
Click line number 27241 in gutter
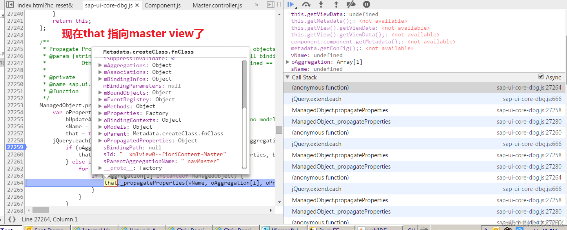(15, 21)
